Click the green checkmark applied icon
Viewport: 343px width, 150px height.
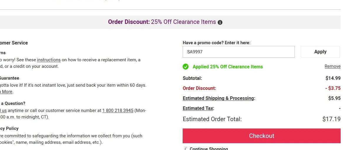click(x=186, y=67)
